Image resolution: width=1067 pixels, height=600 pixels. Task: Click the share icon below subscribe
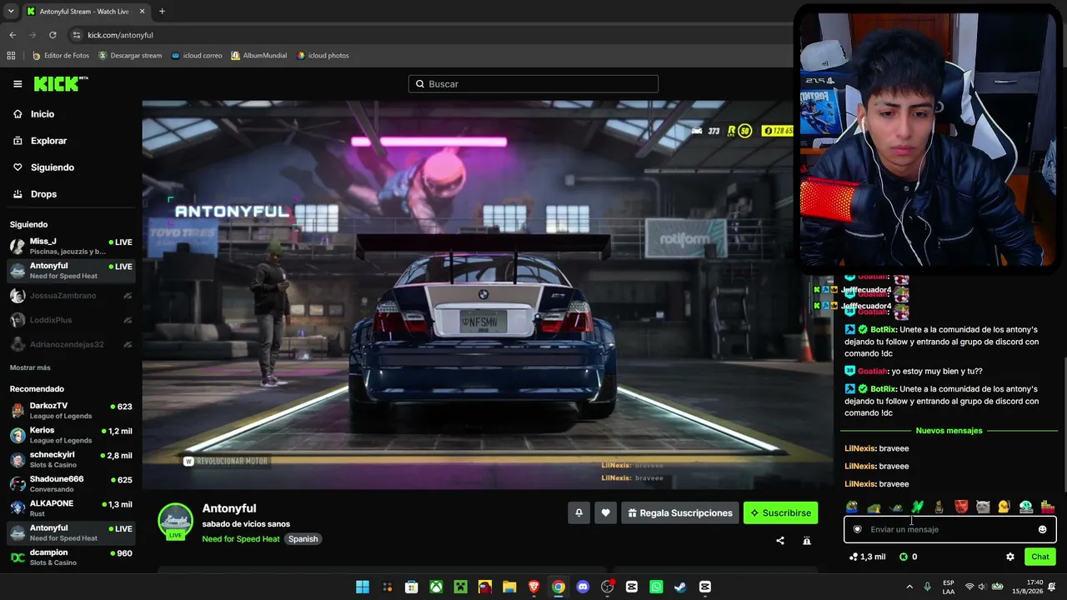pos(780,541)
